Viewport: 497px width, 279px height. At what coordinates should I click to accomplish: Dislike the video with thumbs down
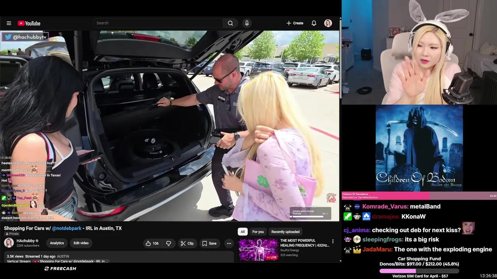point(169,243)
